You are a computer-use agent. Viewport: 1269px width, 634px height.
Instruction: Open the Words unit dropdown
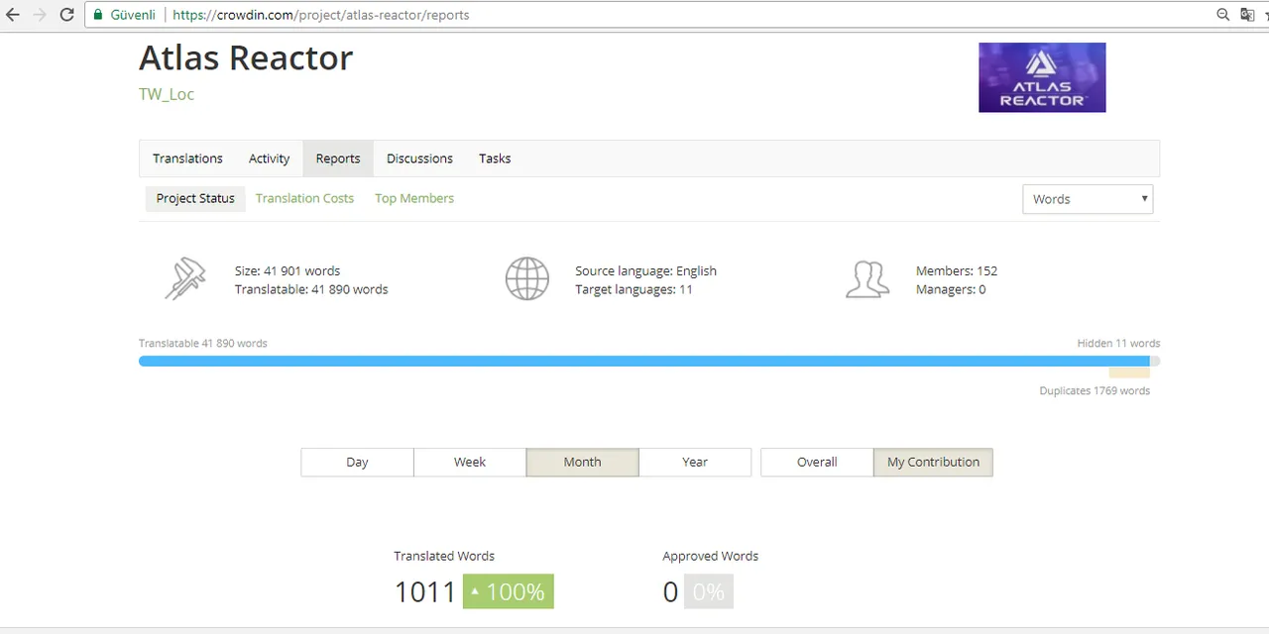(x=1088, y=199)
